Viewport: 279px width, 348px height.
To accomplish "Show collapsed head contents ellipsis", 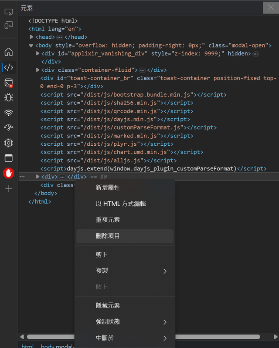I will 59,37.
